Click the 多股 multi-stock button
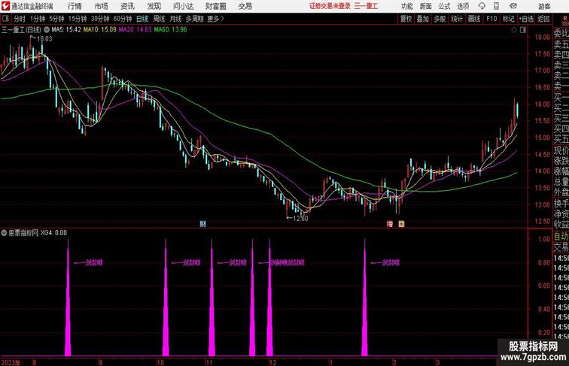The width and height of the screenshot is (569, 366). click(x=440, y=19)
